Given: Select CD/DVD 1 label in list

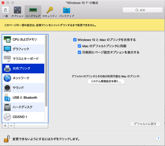Looking at the screenshot, I should 20,117.
